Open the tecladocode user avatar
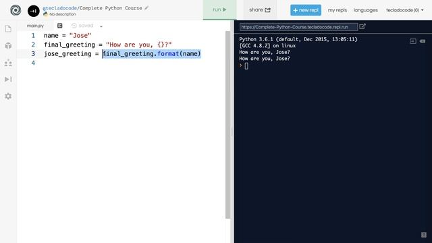The width and height of the screenshot is (432, 243). (33, 11)
